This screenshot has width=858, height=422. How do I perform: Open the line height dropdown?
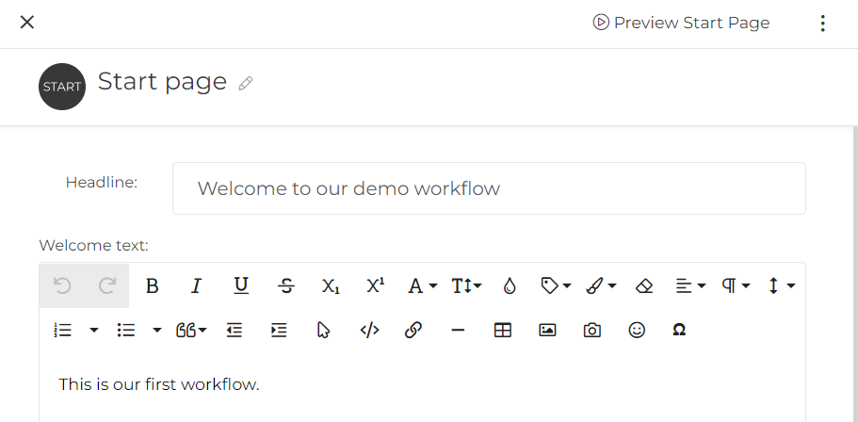(x=782, y=285)
